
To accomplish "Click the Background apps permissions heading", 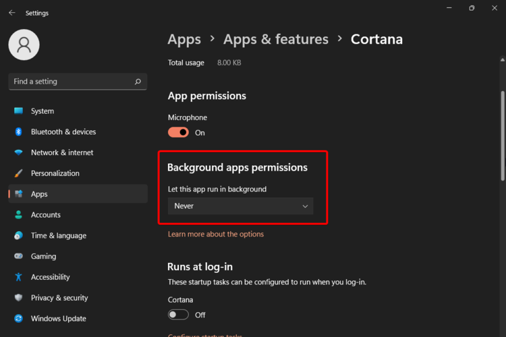I will [237, 167].
